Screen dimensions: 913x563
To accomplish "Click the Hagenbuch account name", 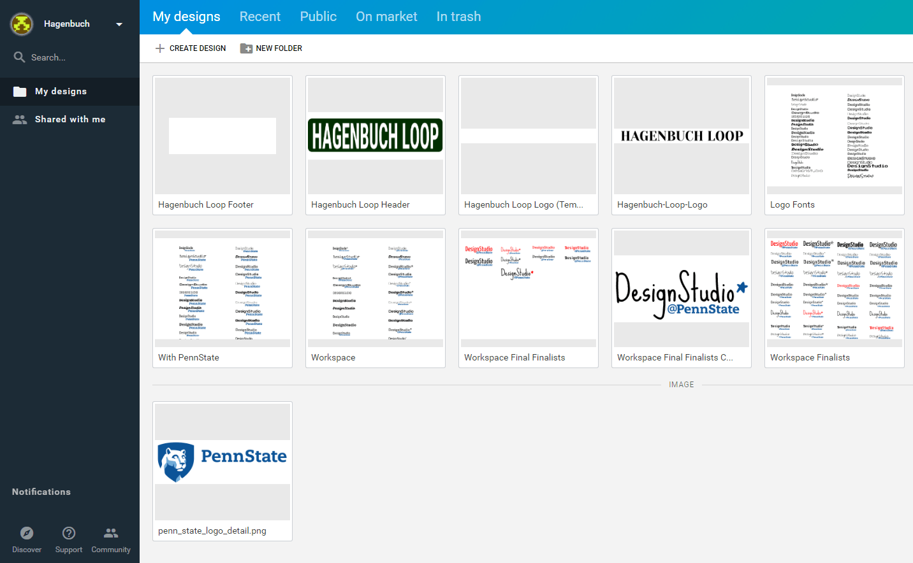I will [x=67, y=24].
